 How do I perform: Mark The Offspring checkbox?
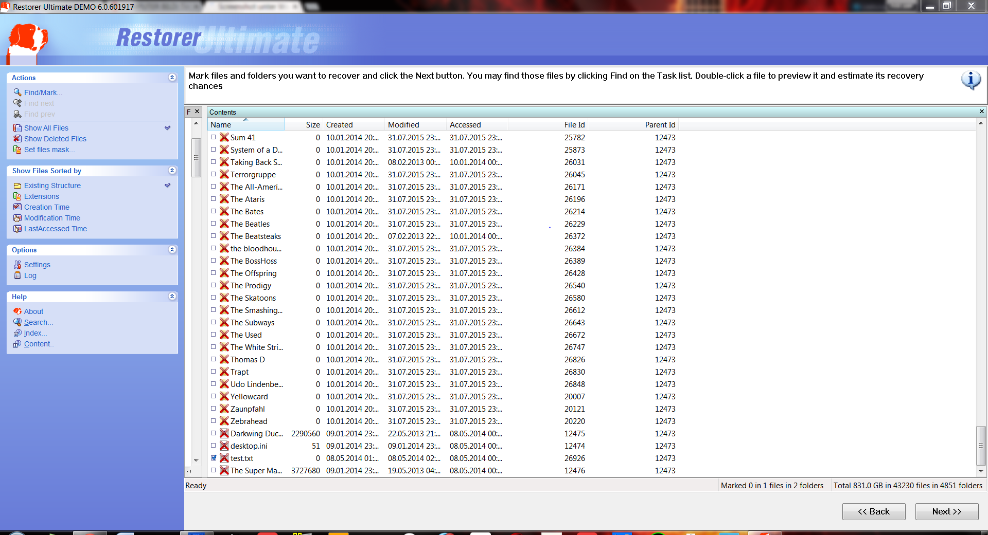214,273
